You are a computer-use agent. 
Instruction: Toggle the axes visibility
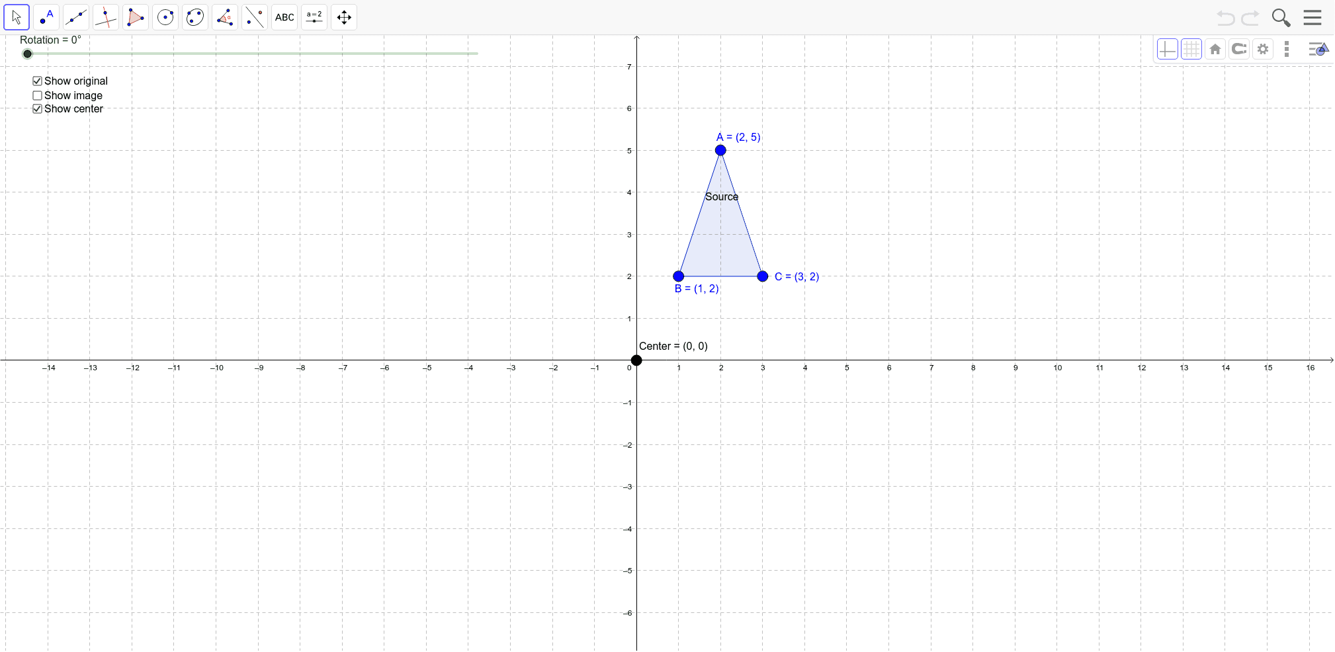(1167, 49)
